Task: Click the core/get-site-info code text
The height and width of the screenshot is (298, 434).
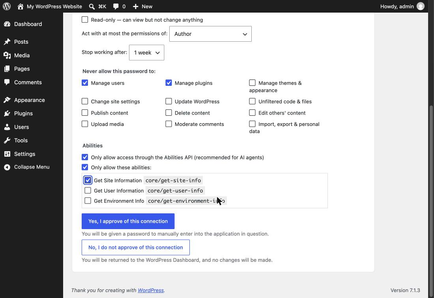Action: click(173, 180)
